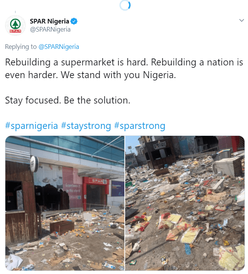Open the #sparstrong hashtag

(x=140, y=126)
